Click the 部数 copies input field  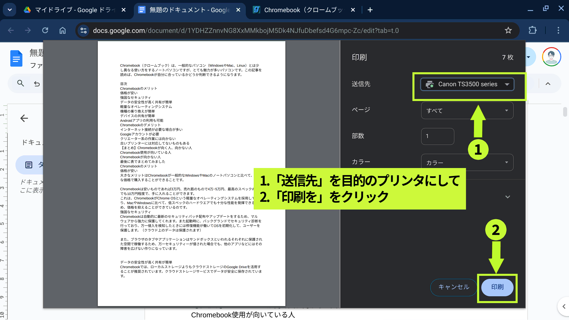(x=437, y=136)
